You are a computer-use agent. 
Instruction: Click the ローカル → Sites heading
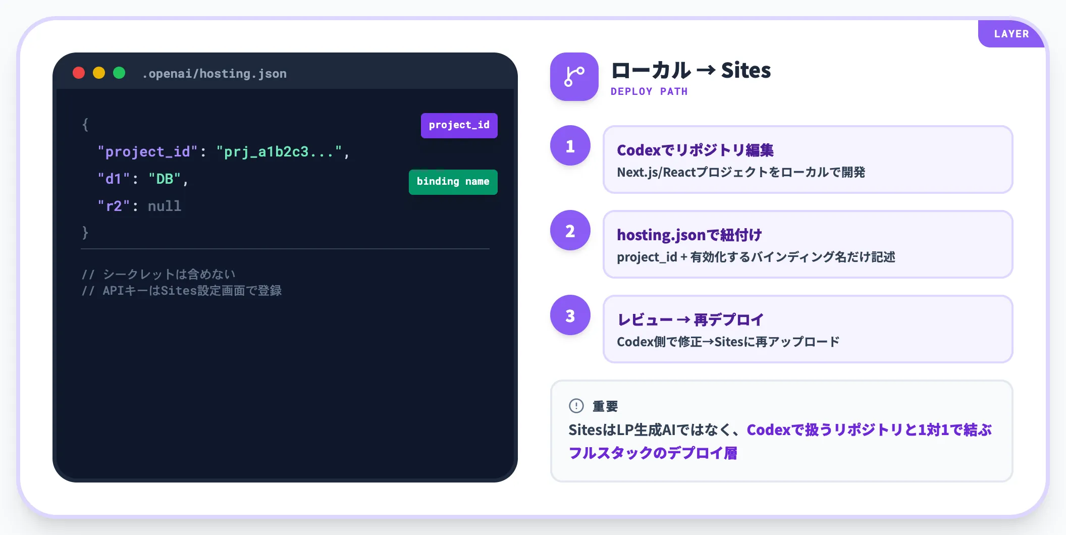coord(691,70)
